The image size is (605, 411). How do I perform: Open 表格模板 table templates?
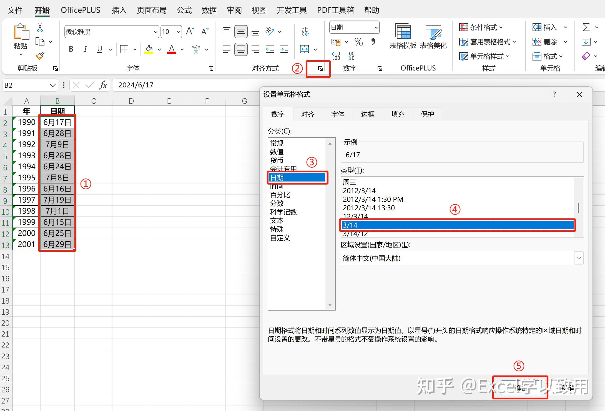coord(403,36)
